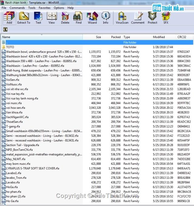
Task: Show archive Info
Action: 105,18
